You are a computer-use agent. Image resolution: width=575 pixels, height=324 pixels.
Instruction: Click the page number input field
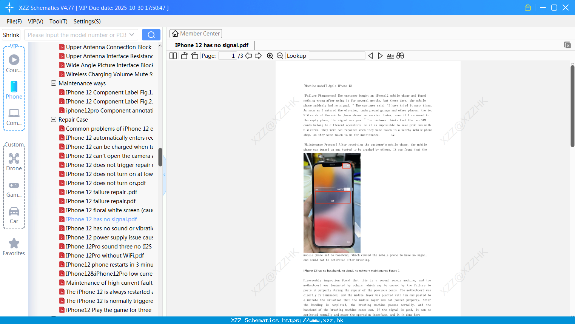click(x=228, y=56)
